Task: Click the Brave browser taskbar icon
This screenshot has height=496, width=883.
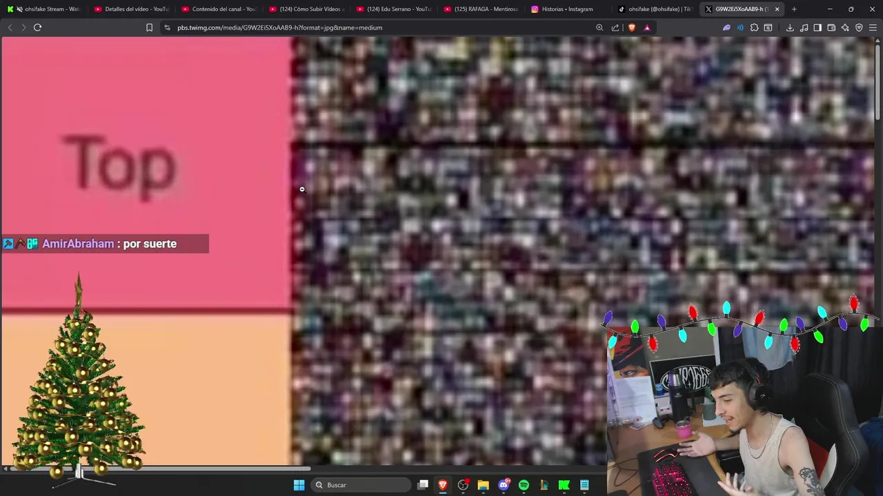Action: tap(443, 485)
